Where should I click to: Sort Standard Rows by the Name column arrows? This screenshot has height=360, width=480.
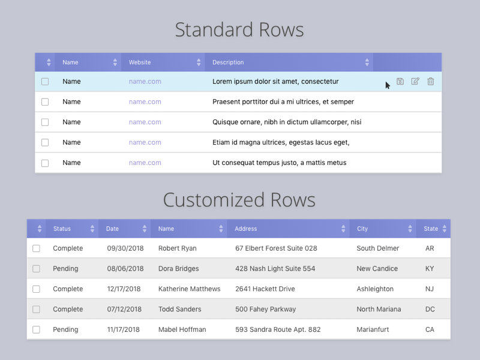pos(115,62)
